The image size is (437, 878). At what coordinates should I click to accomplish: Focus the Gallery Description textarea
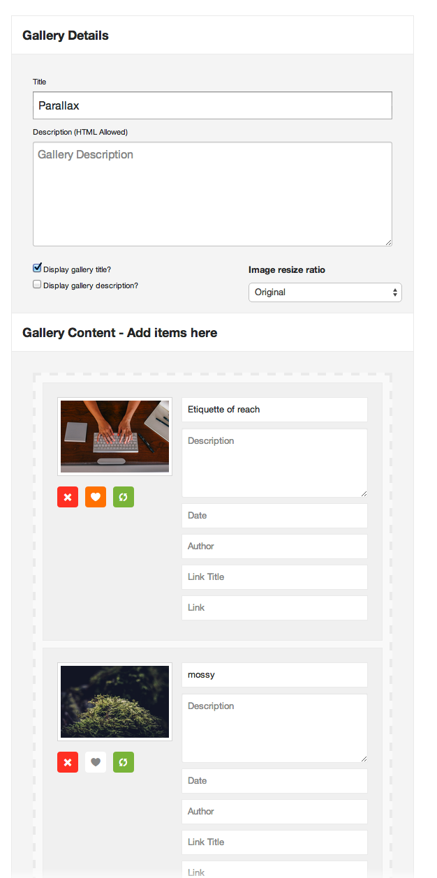pos(212,194)
